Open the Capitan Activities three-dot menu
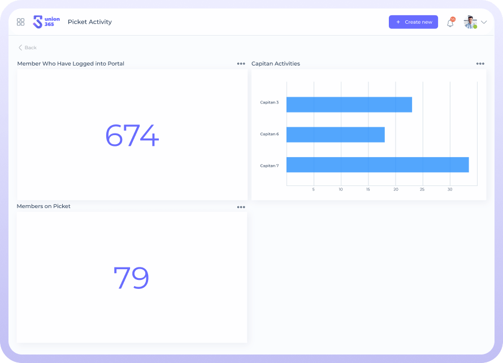This screenshot has width=503, height=363. [x=480, y=64]
